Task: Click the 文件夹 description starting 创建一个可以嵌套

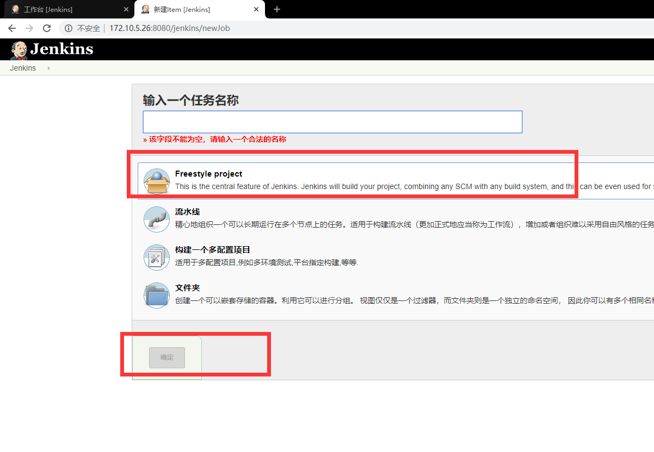Action: (414, 300)
